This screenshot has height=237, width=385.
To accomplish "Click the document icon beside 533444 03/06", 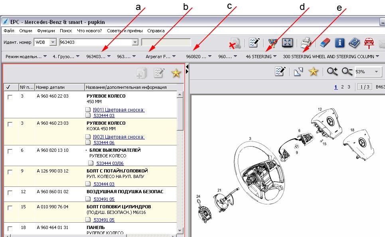I will 91,163.
